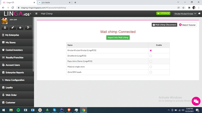Enable ZohoCRM Leads radio button
This screenshot has height=113, width=202.
tap(151, 72)
